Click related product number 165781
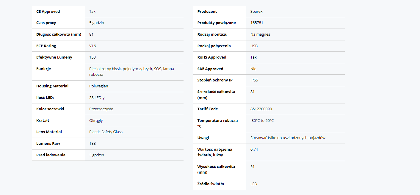 257,23
